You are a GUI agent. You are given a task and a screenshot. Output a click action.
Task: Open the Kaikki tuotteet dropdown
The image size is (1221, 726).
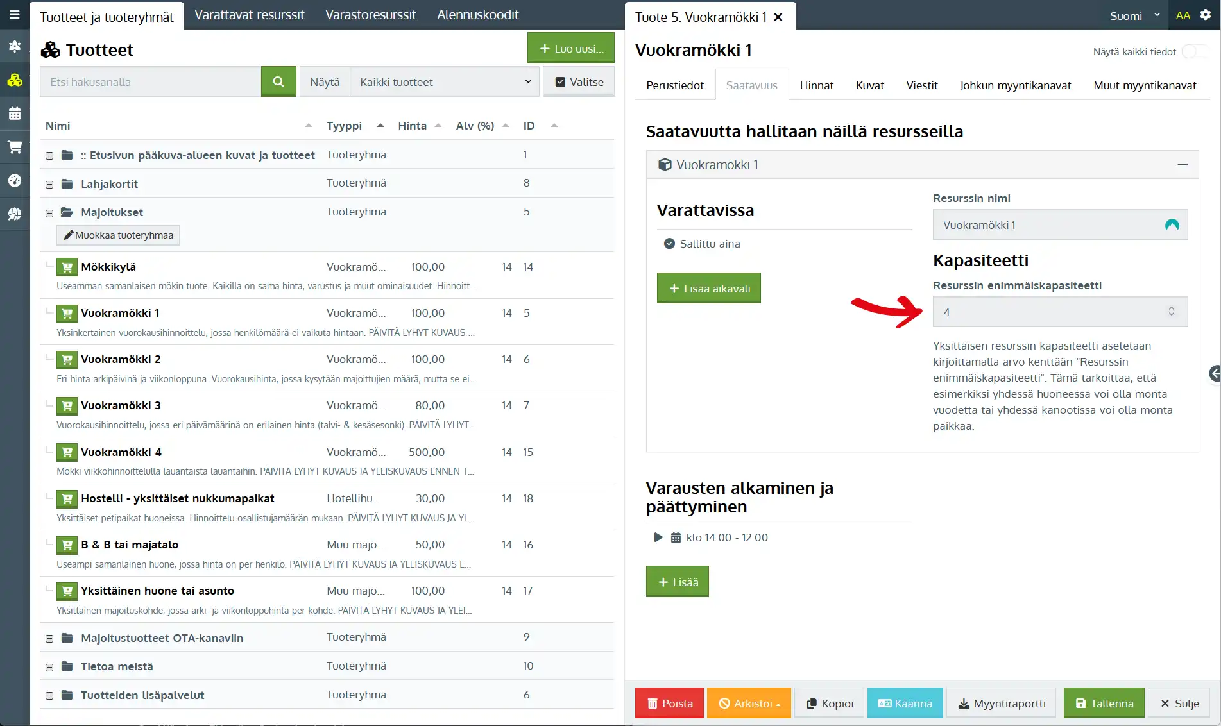(445, 81)
